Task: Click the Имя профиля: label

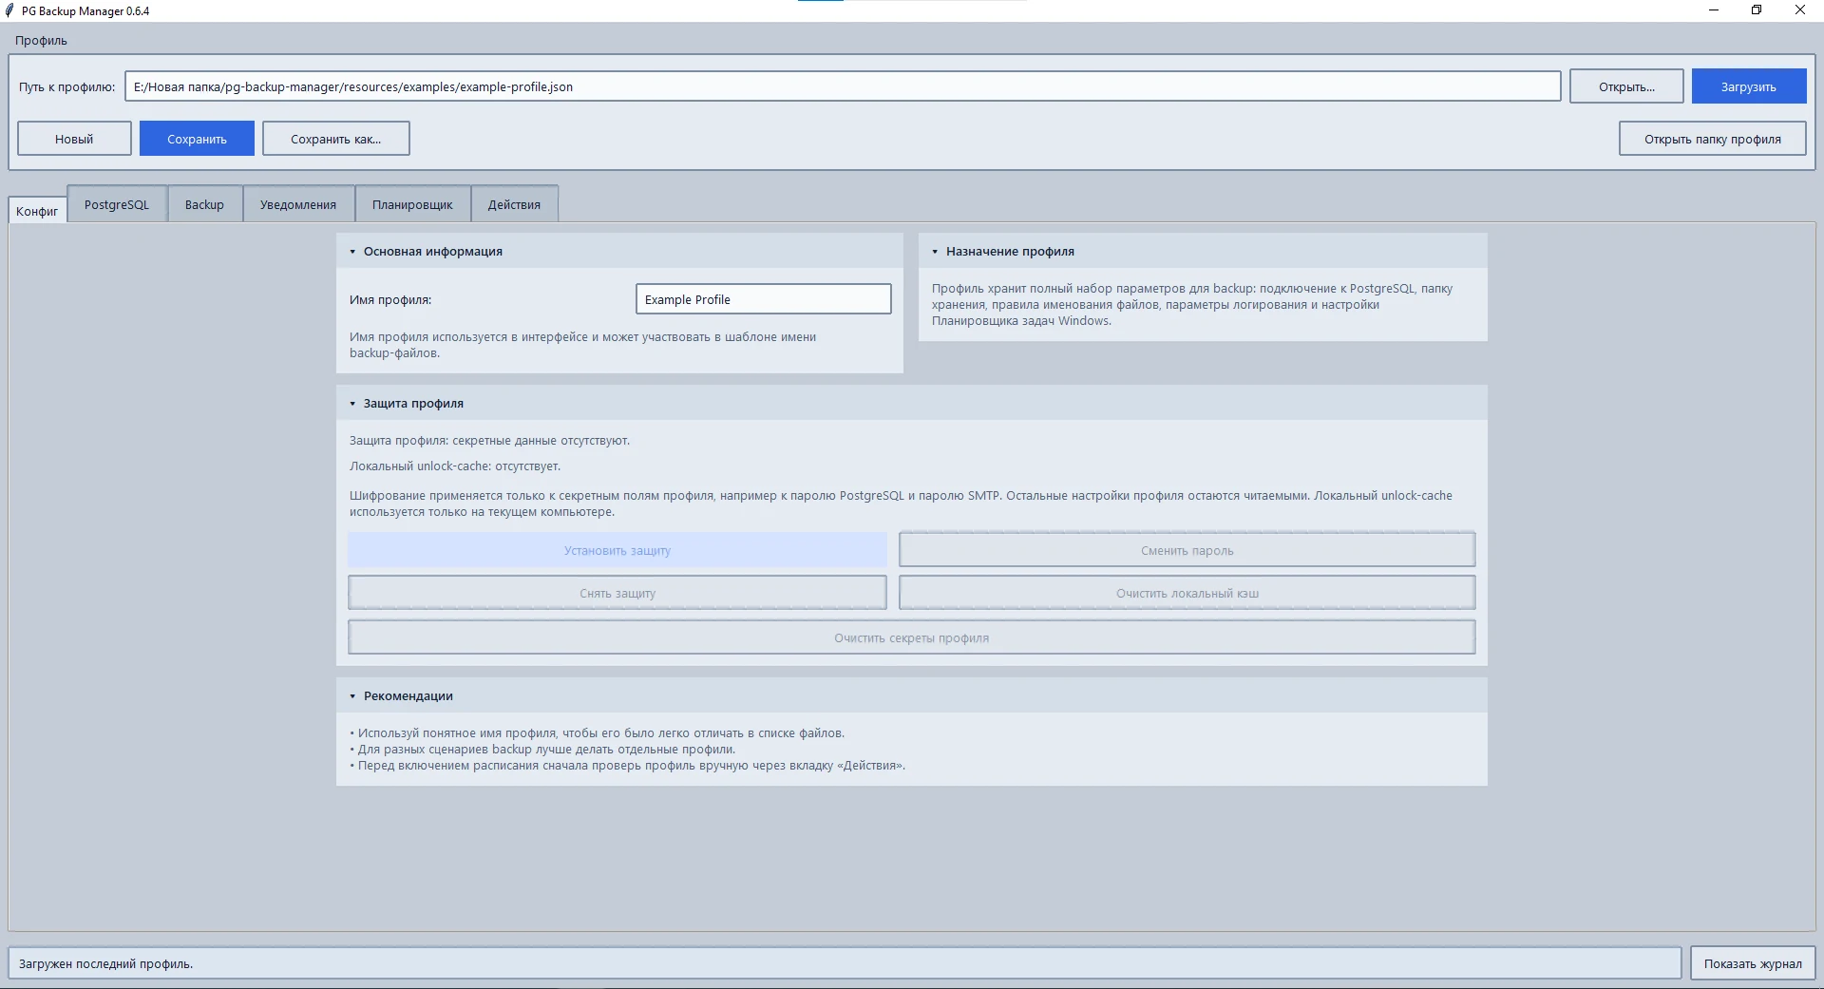Action: coord(390,299)
